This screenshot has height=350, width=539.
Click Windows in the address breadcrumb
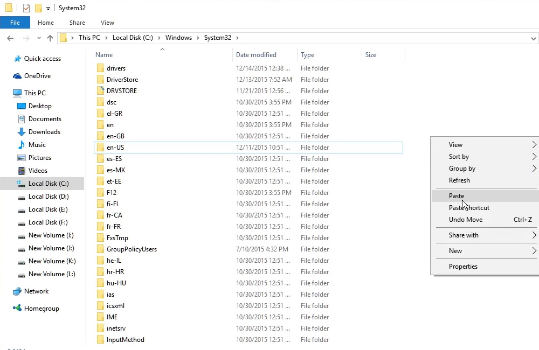[178, 38]
